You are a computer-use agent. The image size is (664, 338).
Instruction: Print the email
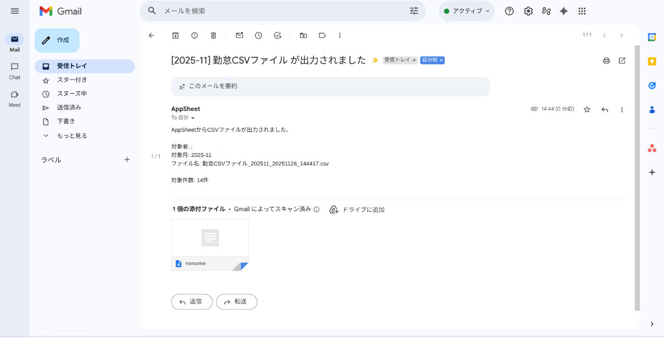[606, 61]
